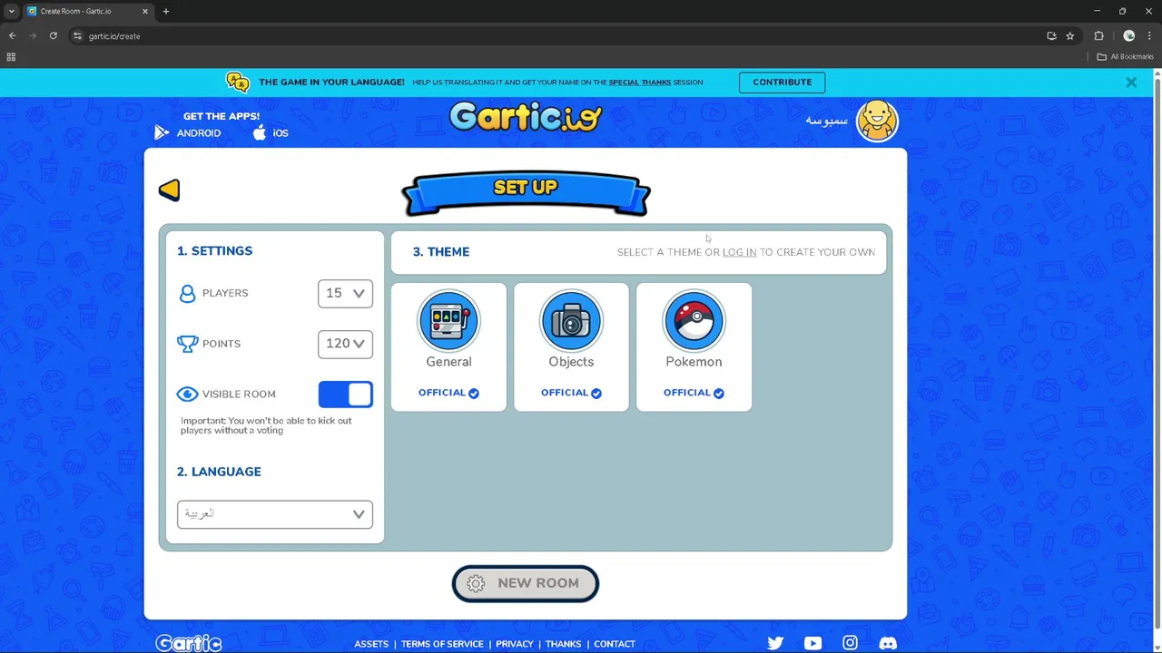This screenshot has height=653, width=1162.
Task: Click the Apple iOS icon
Action: (x=260, y=132)
